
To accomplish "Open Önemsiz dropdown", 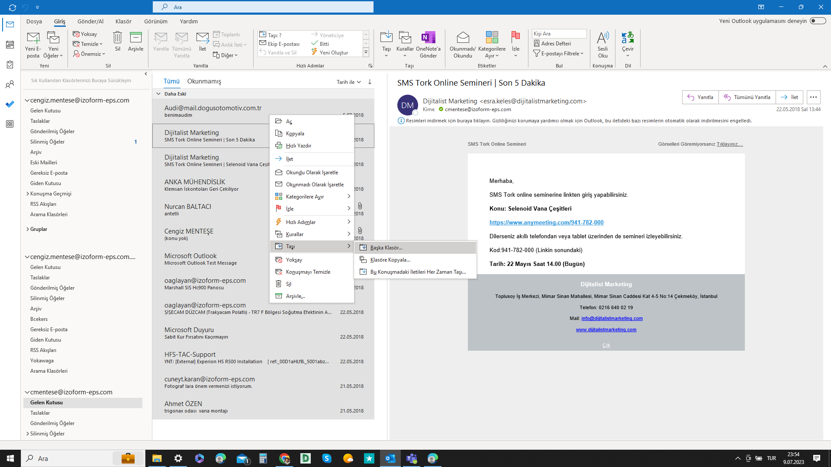I will pos(89,54).
